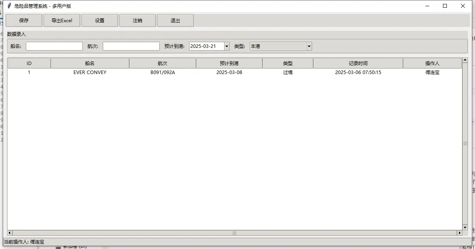
Task: Click the Python feather icon in title bar
Action: (9, 5)
